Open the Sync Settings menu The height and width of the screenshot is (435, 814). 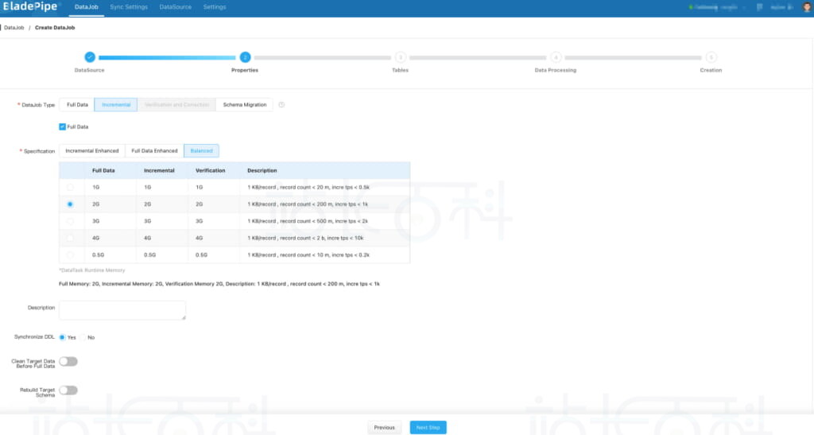click(x=128, y=7)
